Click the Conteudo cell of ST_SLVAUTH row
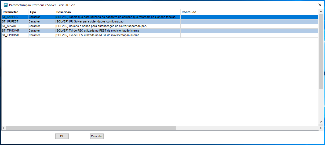 (249, 26)
